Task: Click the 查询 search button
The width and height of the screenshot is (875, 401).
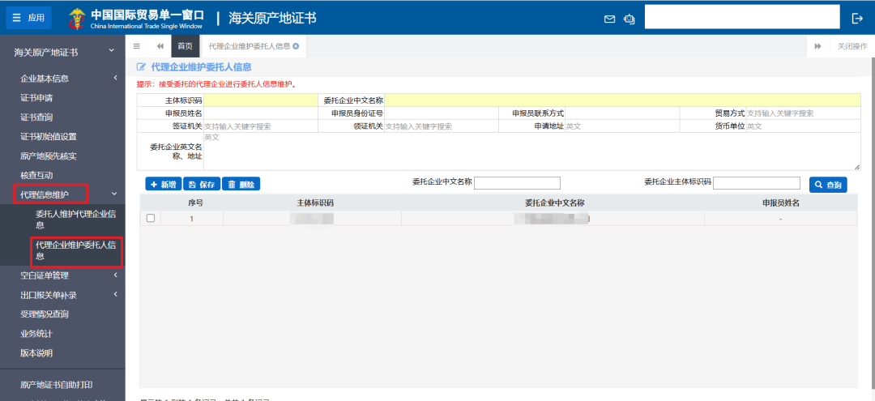Action: click(x=828, y=185)
